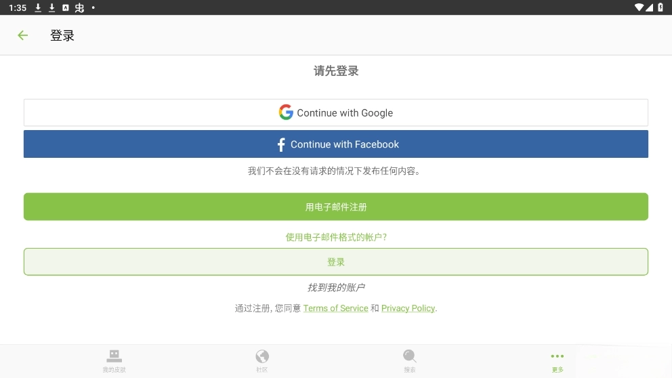Open 我的皮肤 skin icon in bottom bar
Viewport: 672px width, 378px height.
(114, 356)
